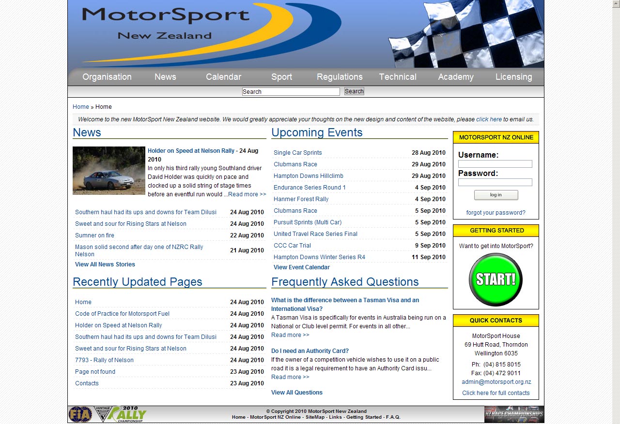This screenshot has height=424, width=620.
Task: Open Holder on Speed in Recently Updated Pages
Action: [119, 325]
